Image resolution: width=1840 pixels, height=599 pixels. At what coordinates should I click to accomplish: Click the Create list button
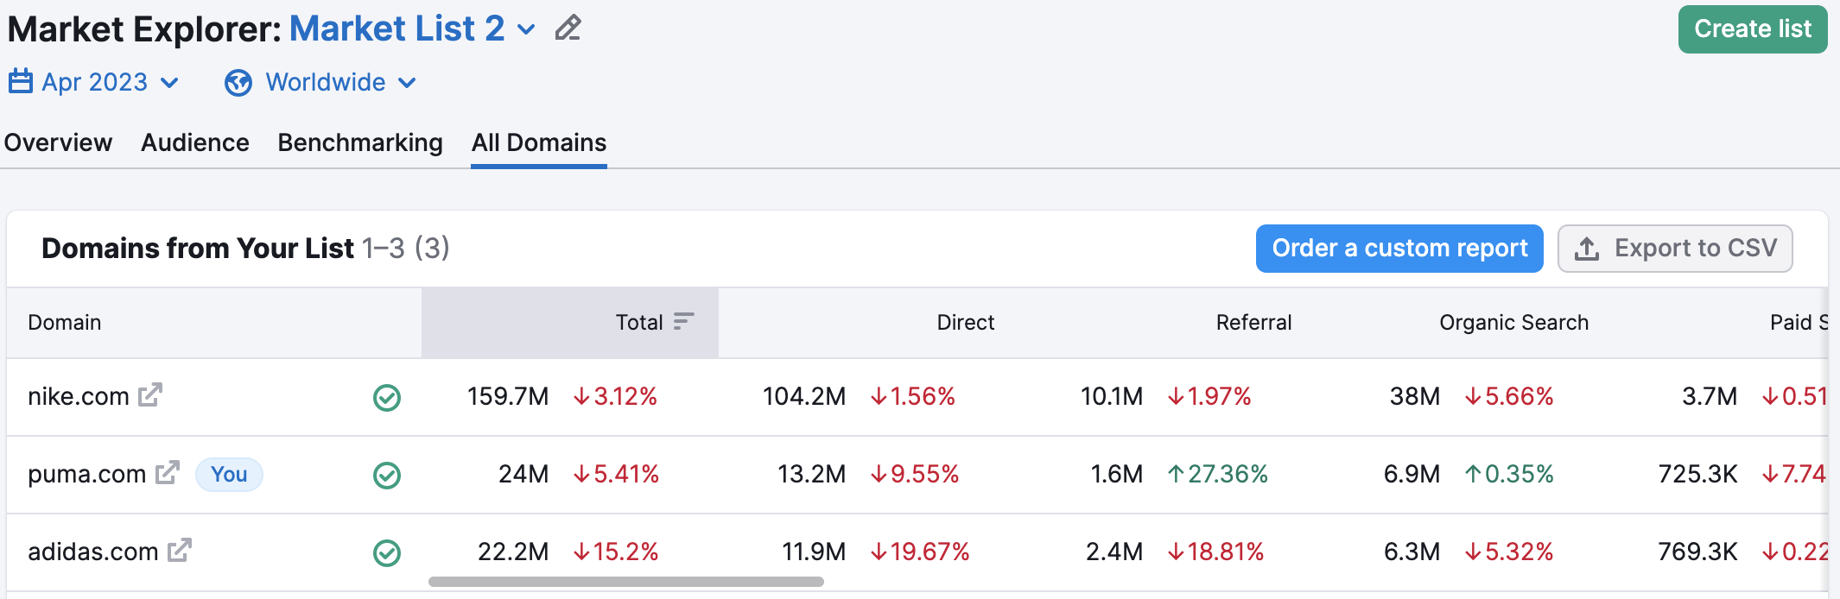pos(1753,29)
